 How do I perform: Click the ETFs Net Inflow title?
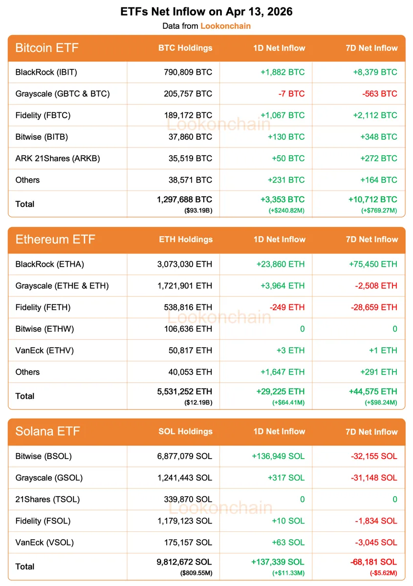pos(206,11)
